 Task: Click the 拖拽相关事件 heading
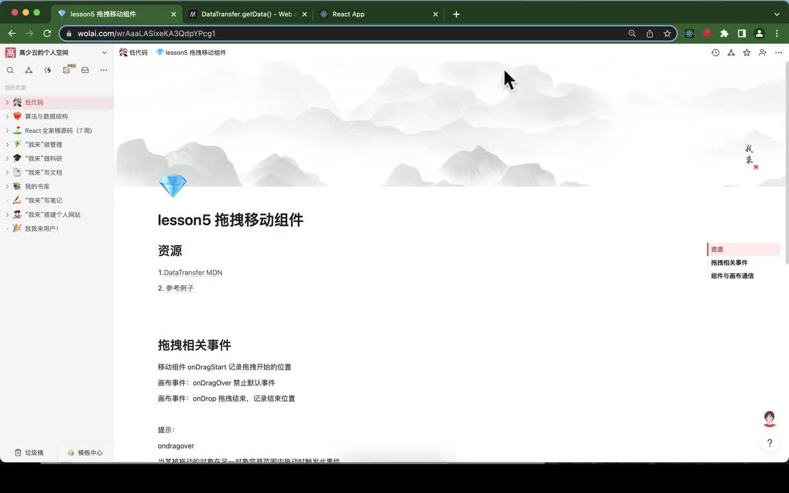tap(195, 345)
